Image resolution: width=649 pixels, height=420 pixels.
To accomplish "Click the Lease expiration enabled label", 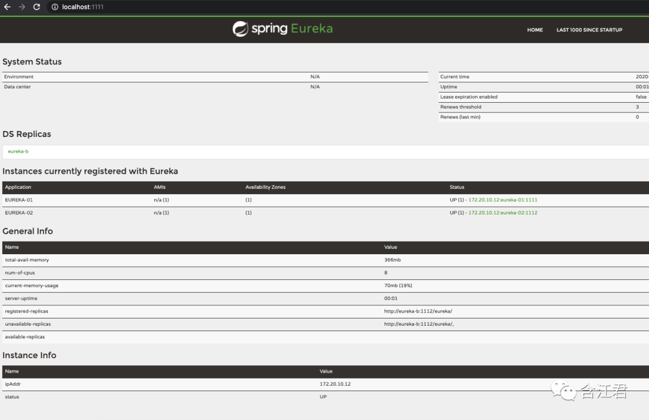I will coord(469,97).
